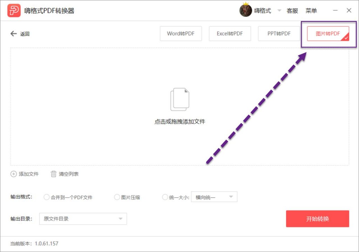
Task: Click the 清空列表 label
Action: (69, 174)
